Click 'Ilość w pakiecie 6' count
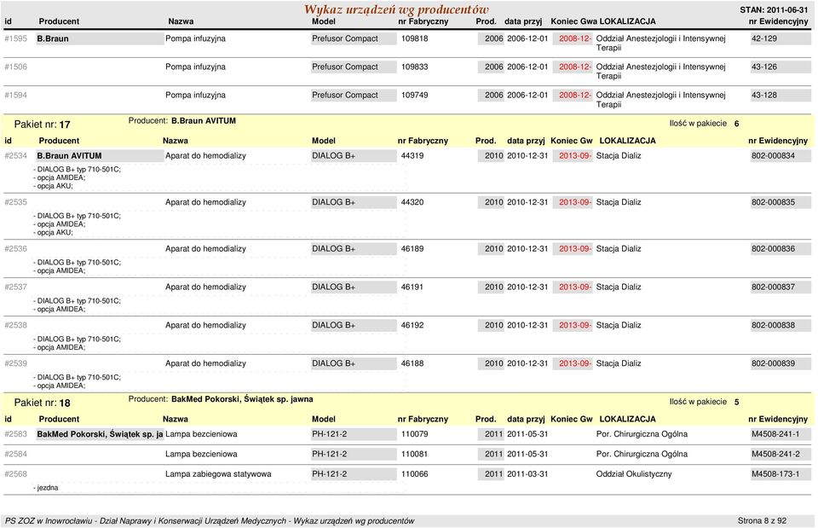 [x=705, y=124]
